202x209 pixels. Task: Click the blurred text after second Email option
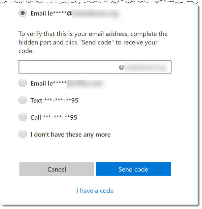[86, 84]
